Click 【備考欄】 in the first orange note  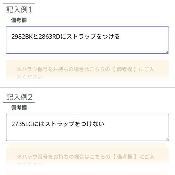click(125, 69)
